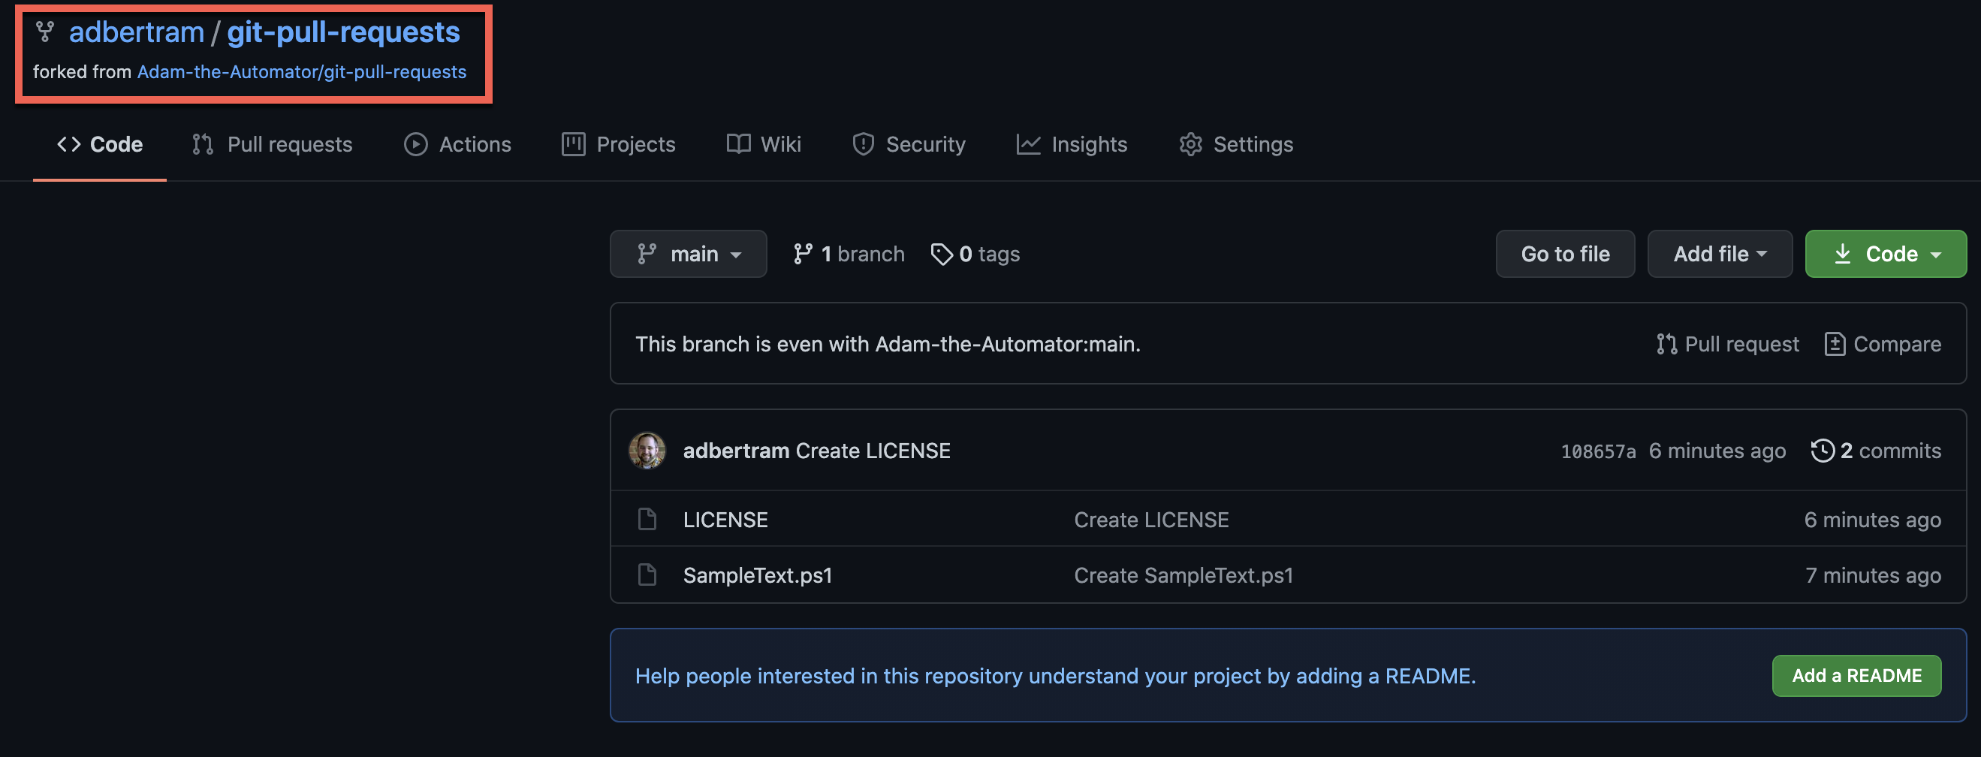
Task: Go to the Actions tab
Action: [x=457, y=144]
